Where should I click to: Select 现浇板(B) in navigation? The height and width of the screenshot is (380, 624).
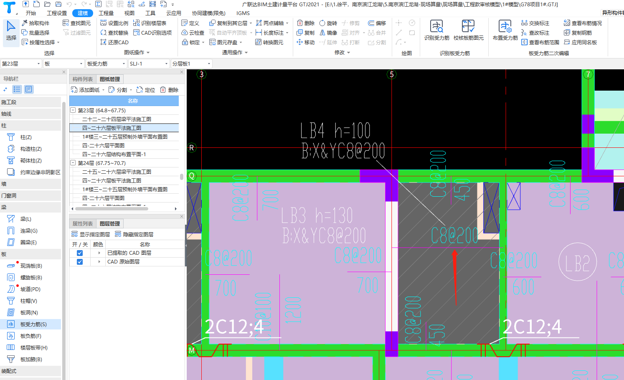pyautogui.click(x=31, y=266)
